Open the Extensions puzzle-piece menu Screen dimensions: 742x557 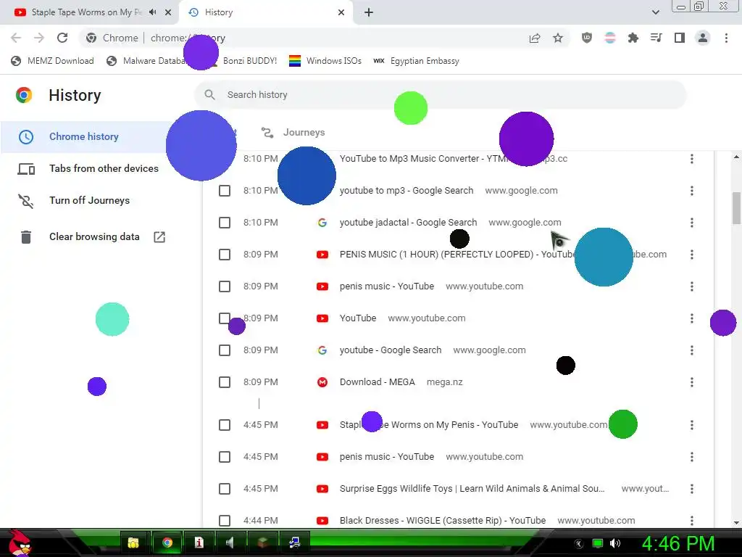[x=633, y=38]
